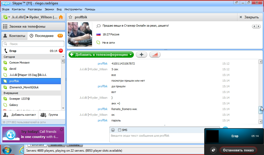This screenshot has width=264, height=155.
Task: Open the own status dropdown arrow
Action: click(x=9, y=17)
